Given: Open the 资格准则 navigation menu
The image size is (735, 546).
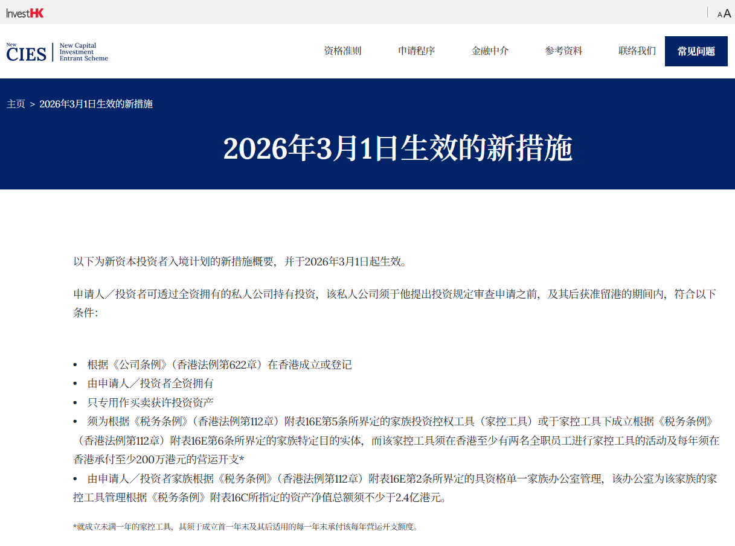Looking at the screenshot, I should 342,51.
